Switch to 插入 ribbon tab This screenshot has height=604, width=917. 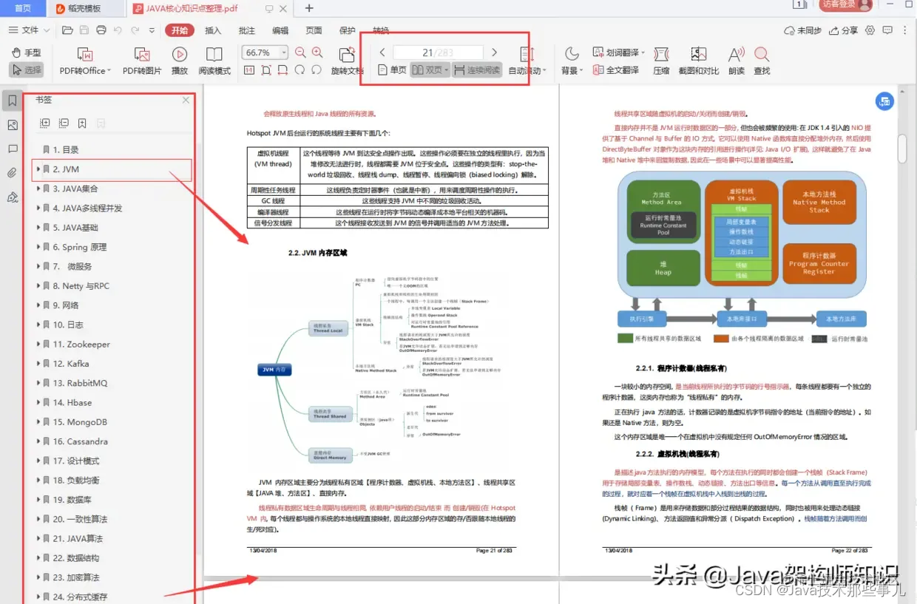point(213,30)
